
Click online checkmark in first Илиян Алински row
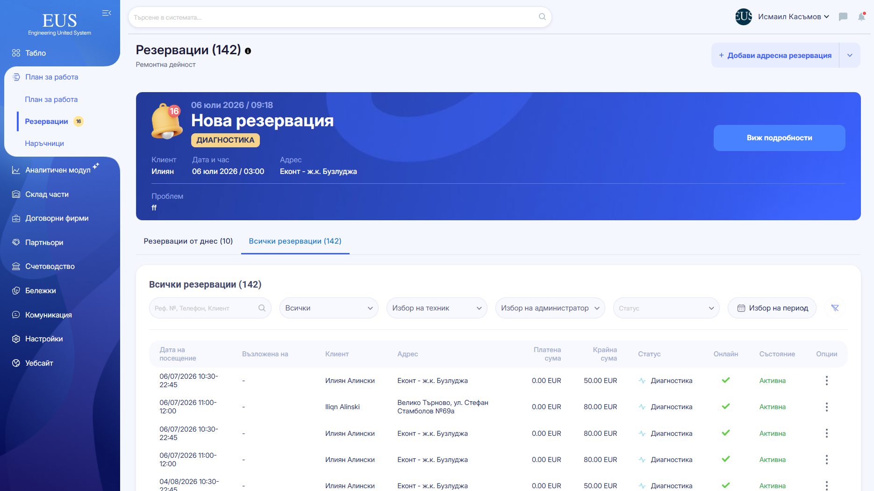tap(726, 380)
